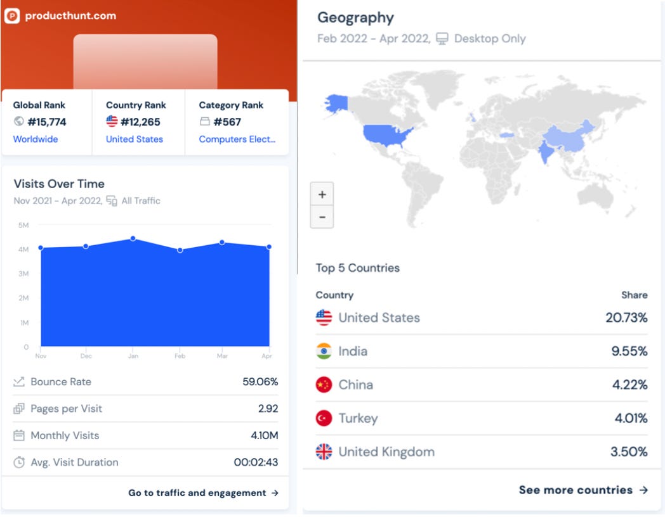Click Alaska region on the map

(337, 103)
